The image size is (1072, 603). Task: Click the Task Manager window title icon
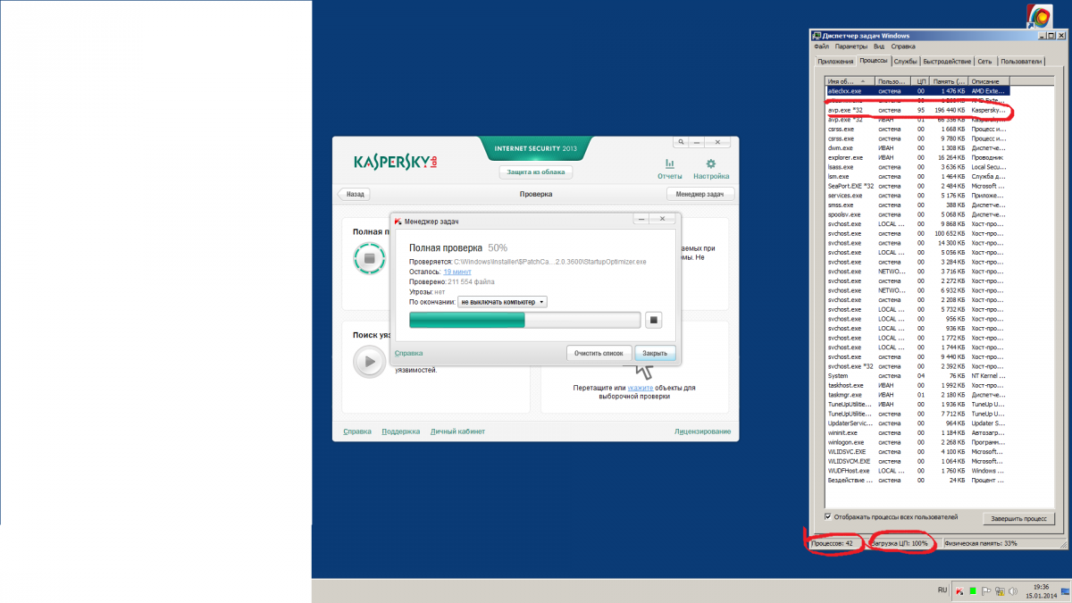point(817,36)
